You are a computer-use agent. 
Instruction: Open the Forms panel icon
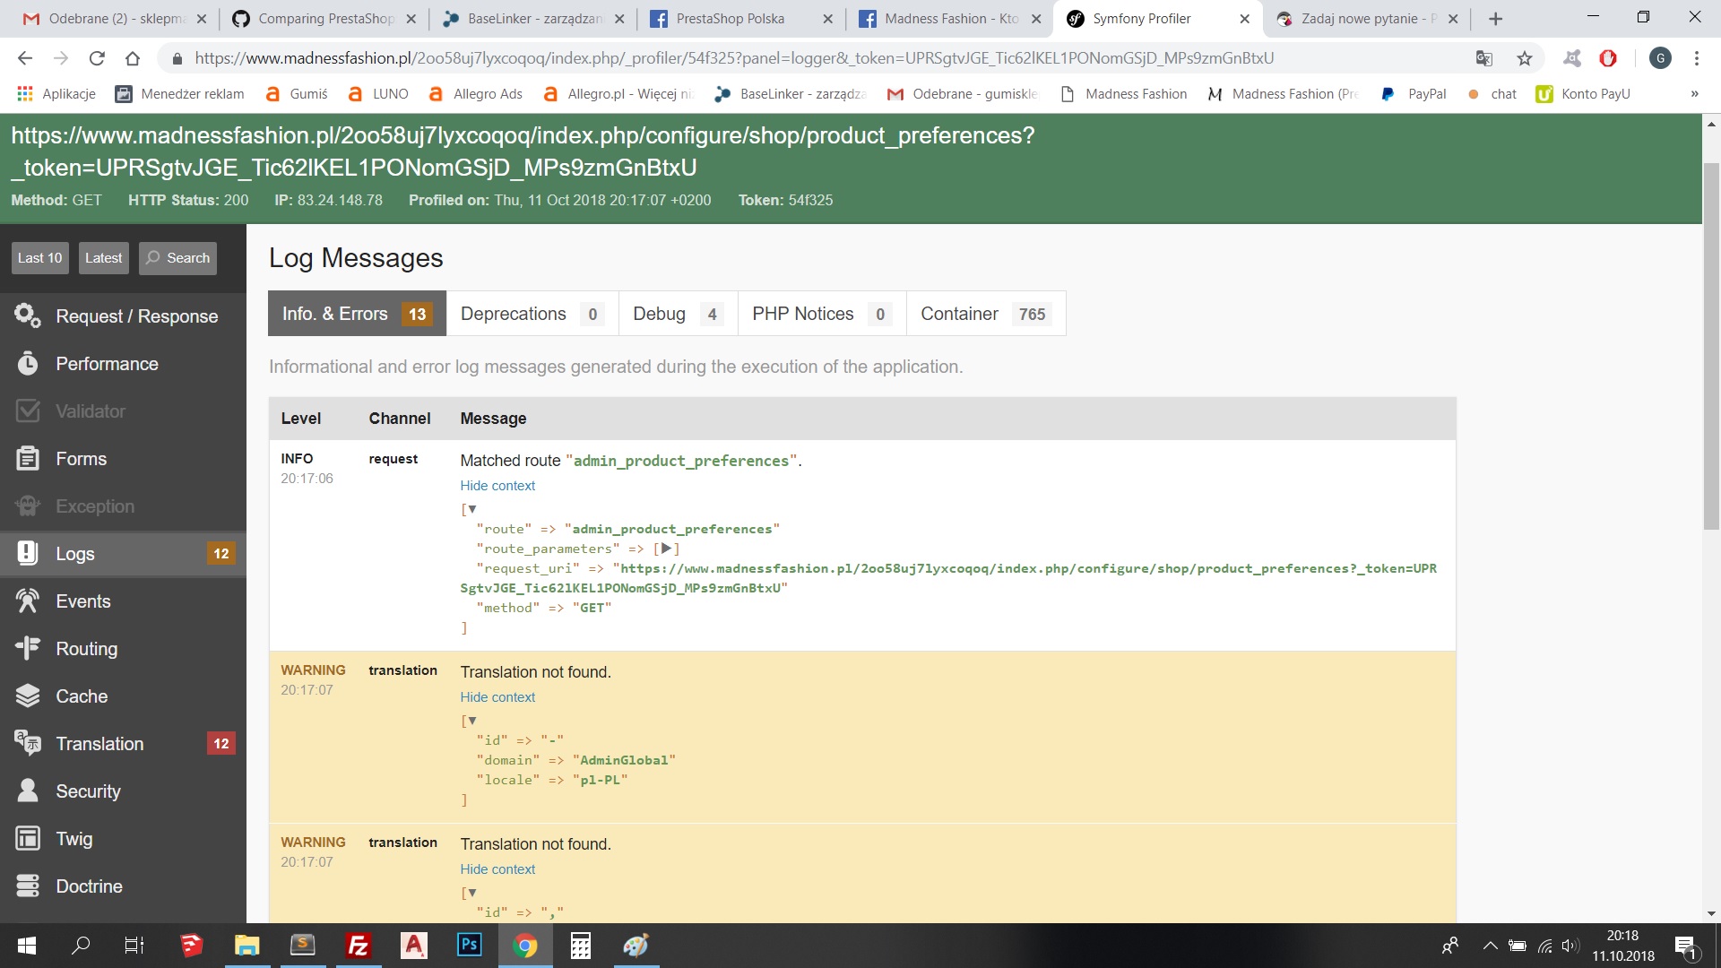coord(28,458)
